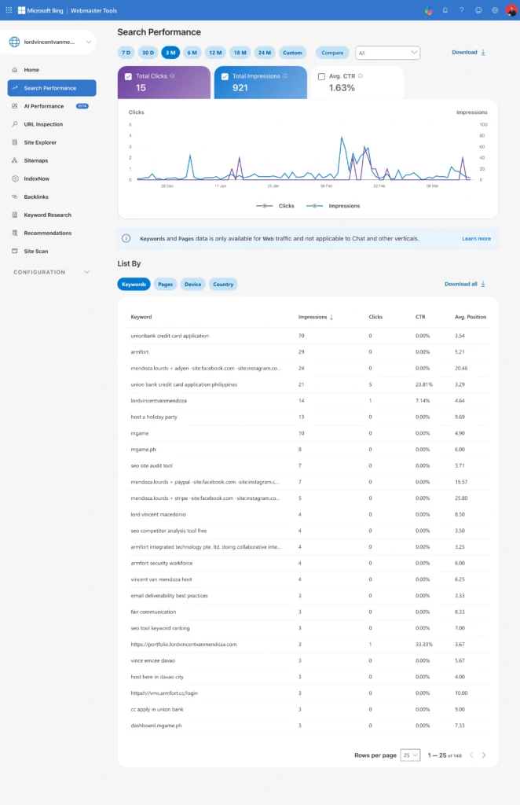Screen dimensions: 520x805
Task: Open the help question mark icon
Action: [x=462, y=10]
